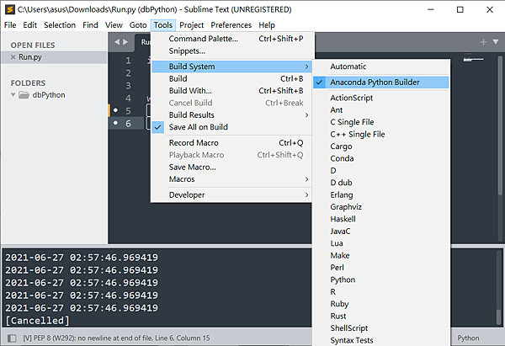Choose Rust build system
The image size is (505, 346).
click(x=381, y=316)
